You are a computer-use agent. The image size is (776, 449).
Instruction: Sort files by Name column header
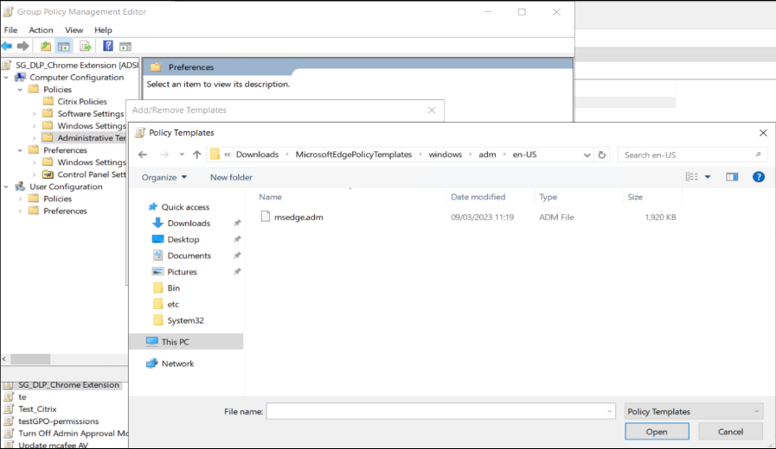270,197
